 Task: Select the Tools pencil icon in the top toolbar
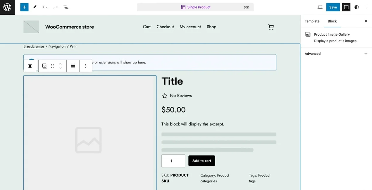(x=35, y=7)
